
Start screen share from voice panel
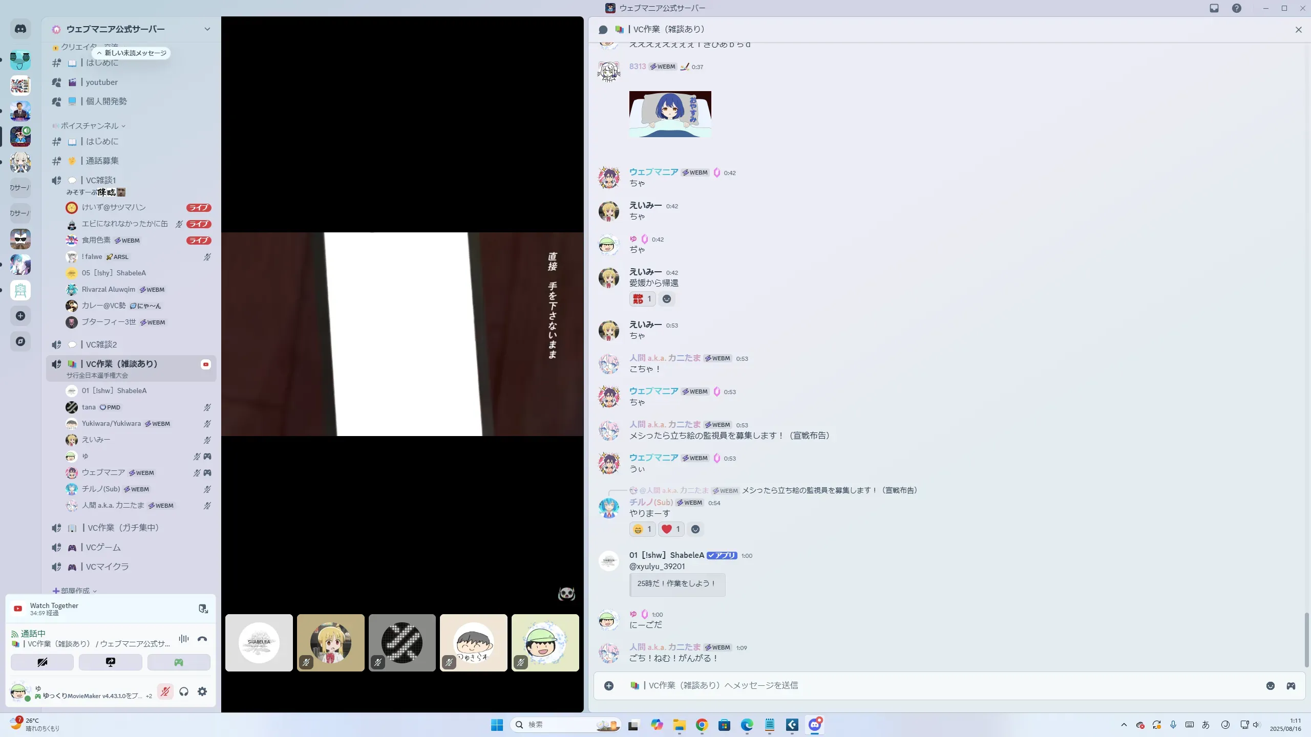click(111, 662)
